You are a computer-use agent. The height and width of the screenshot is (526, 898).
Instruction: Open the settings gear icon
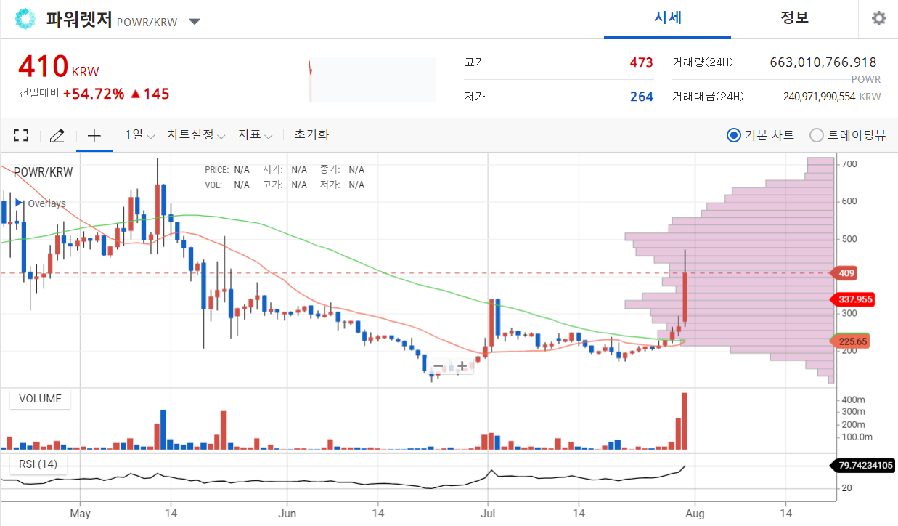878,18
